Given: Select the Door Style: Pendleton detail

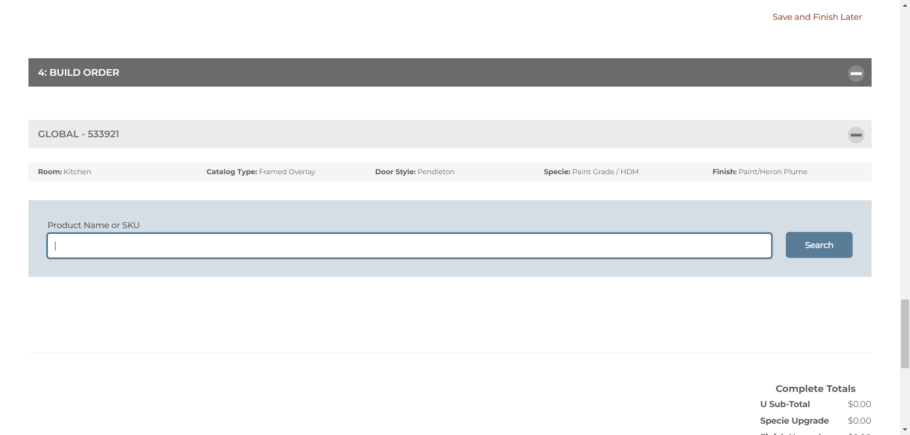Looking at the screenshot, I should pyautogui.click(x=415, y=172).
